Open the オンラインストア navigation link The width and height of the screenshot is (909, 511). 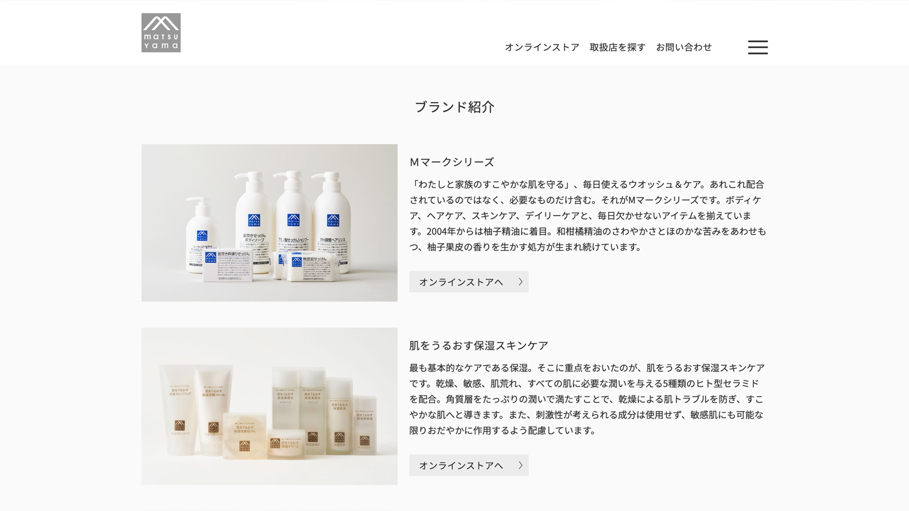(x=542, y=47)
